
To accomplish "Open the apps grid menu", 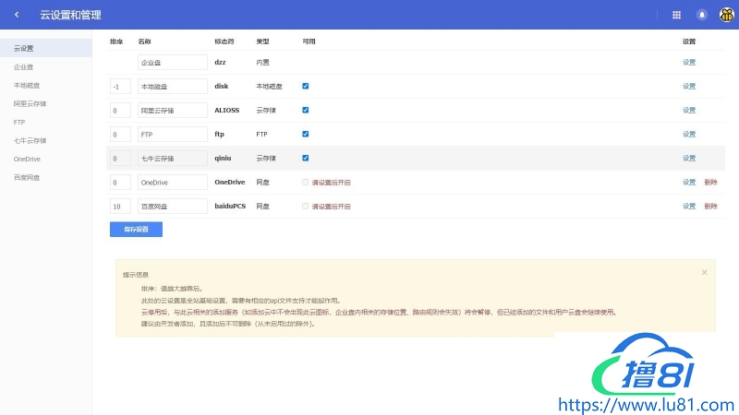I will tap(676, 15).
